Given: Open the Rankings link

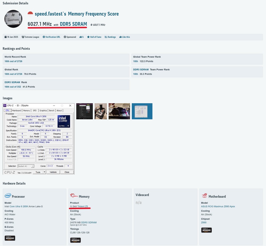Looking at the screenshot, I should pos(112,37).
